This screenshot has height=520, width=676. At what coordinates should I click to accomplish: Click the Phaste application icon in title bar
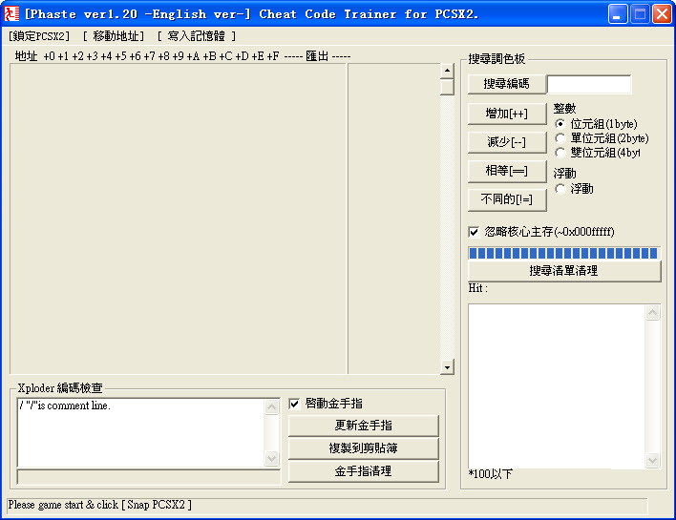tap(11, 13)
